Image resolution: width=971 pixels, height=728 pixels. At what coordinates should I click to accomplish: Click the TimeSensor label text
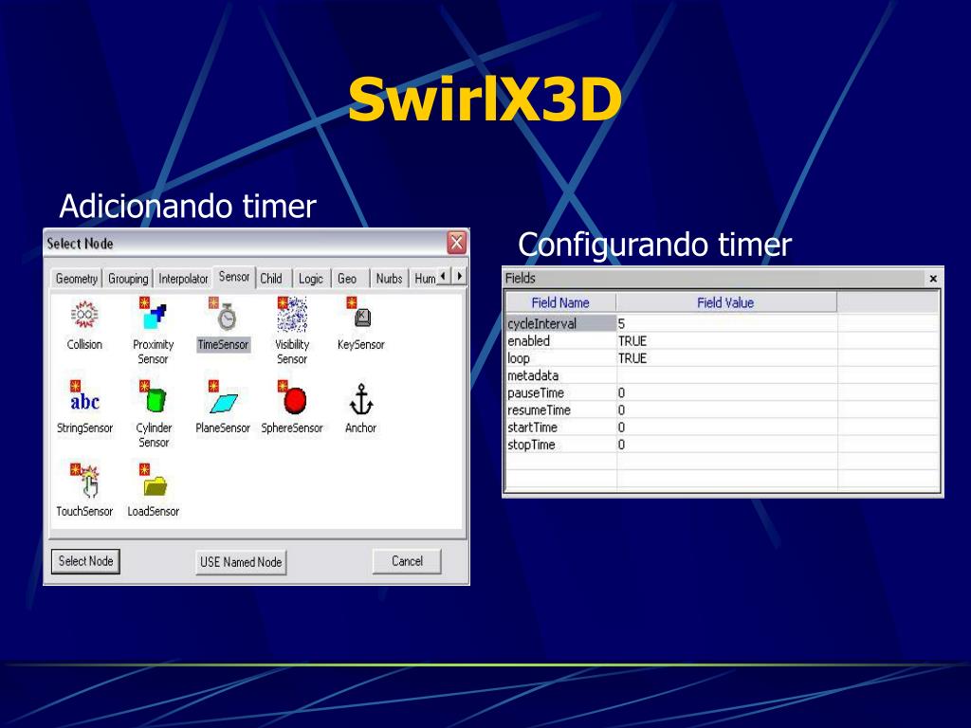223,345
